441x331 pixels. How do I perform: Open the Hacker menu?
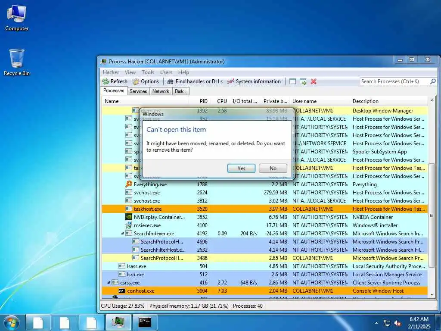111,72
